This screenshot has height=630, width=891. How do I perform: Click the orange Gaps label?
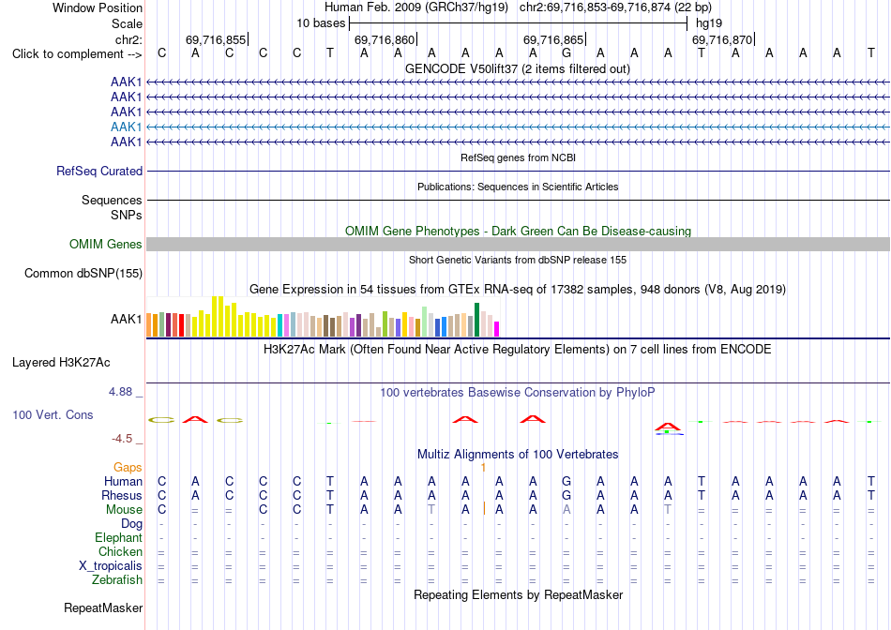pos(128,468)
